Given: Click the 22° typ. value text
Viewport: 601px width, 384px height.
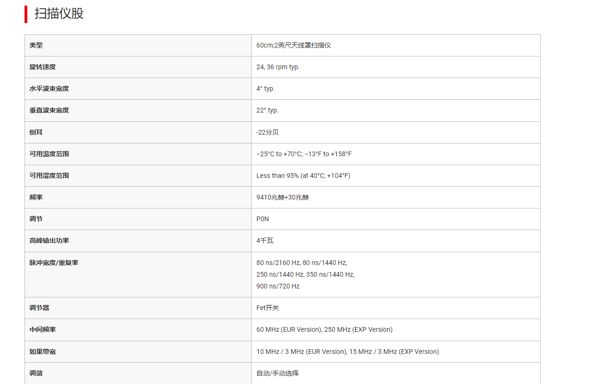Looking at the screenshot, I should click(x=268, y=110).
